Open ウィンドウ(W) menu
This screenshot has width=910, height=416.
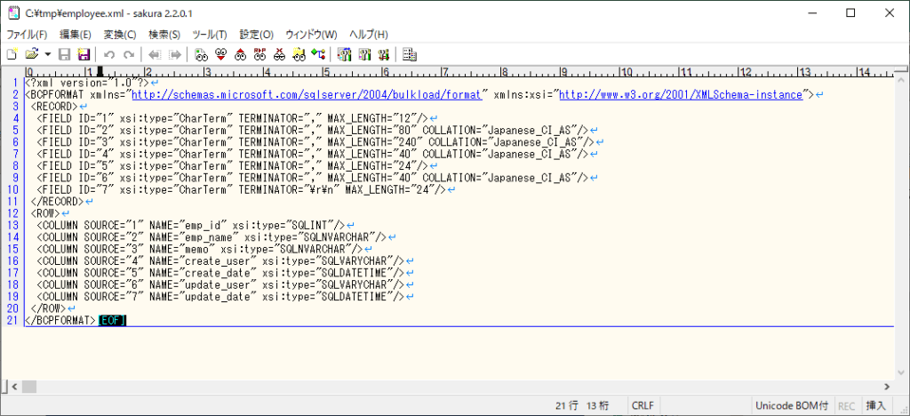[x=311, y=35]
